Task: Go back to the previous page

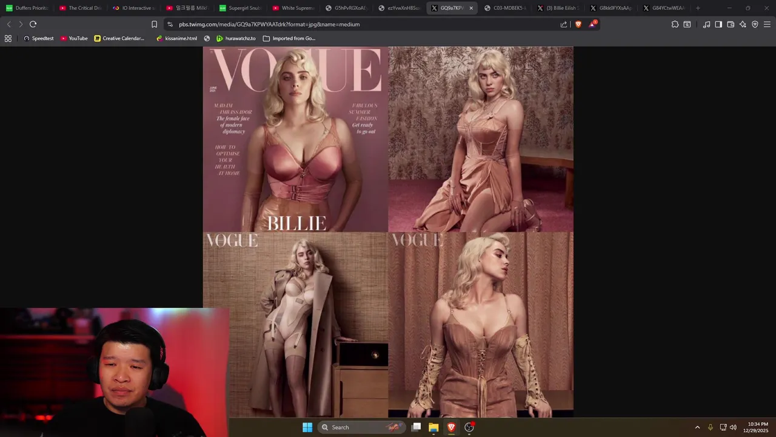Action: point(8,24)
